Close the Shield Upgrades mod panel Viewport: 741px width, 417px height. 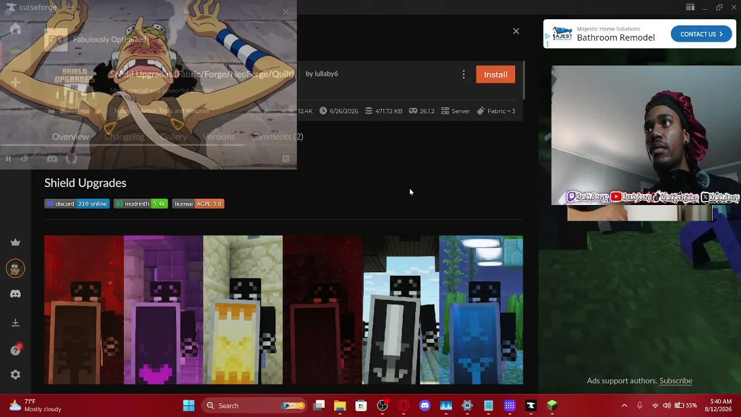tap(516, 31)
